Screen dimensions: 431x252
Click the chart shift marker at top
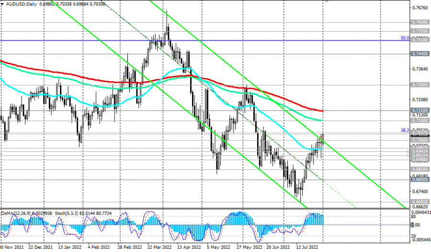click(328, 1)
